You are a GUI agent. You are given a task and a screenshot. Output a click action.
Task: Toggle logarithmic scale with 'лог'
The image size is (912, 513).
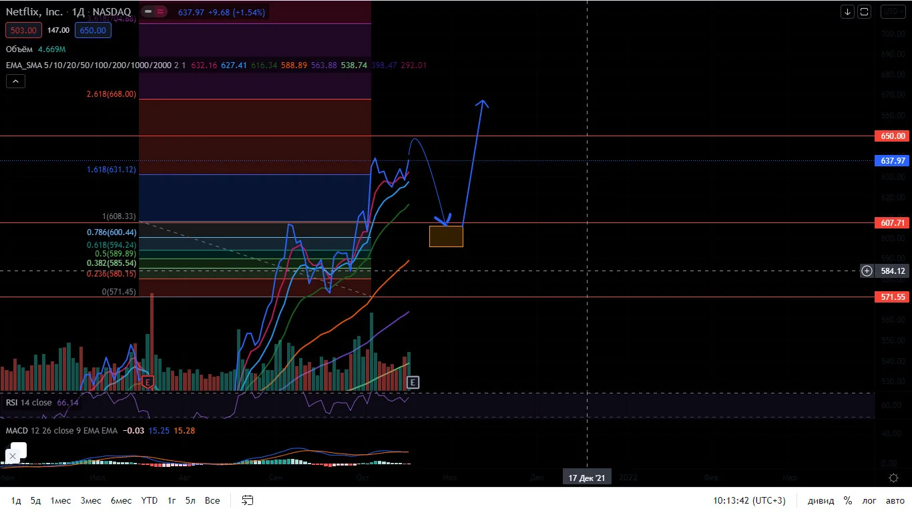coord(869,500)
